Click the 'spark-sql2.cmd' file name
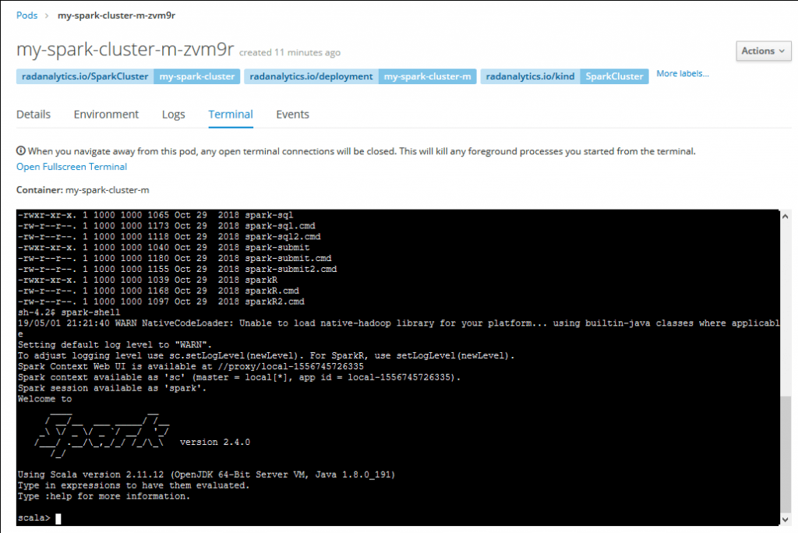The height and width of the screenshot is (533, 798). click(x=283, y=236)
